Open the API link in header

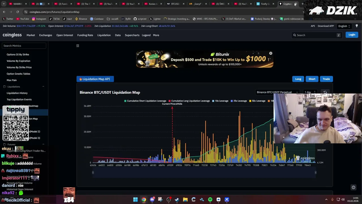pyautogui.click(x=313, y=26)
